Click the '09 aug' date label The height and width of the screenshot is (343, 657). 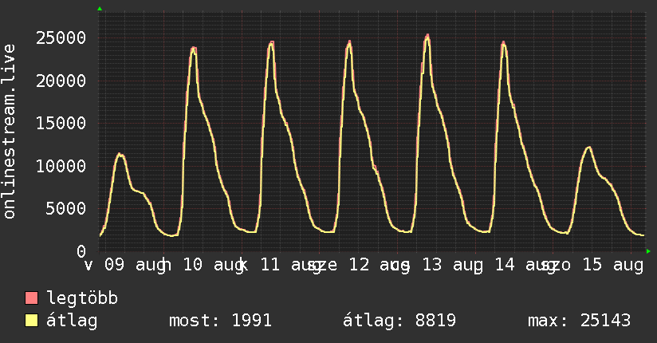(136, 265)
